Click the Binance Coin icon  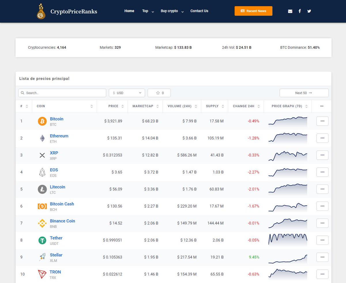tap(42, 223)
